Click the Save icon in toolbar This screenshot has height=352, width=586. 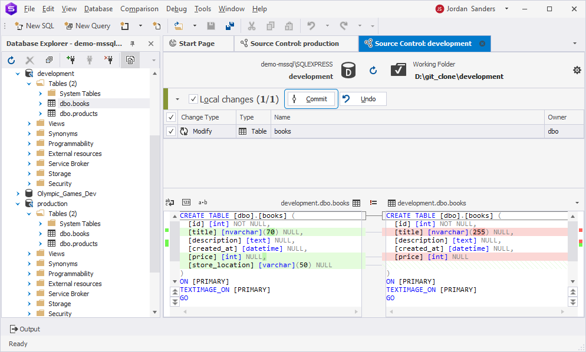tap(211, 26)
